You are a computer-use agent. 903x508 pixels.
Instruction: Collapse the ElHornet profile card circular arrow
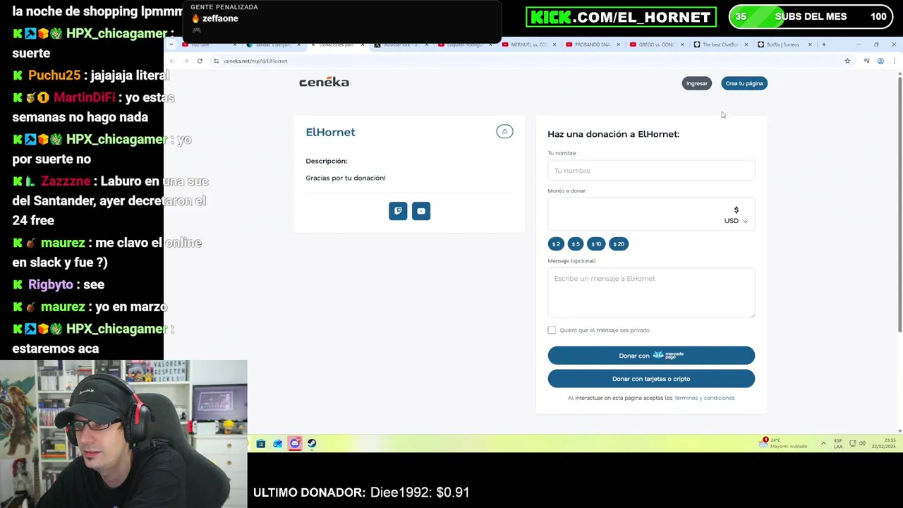click(x=504, y=131)
